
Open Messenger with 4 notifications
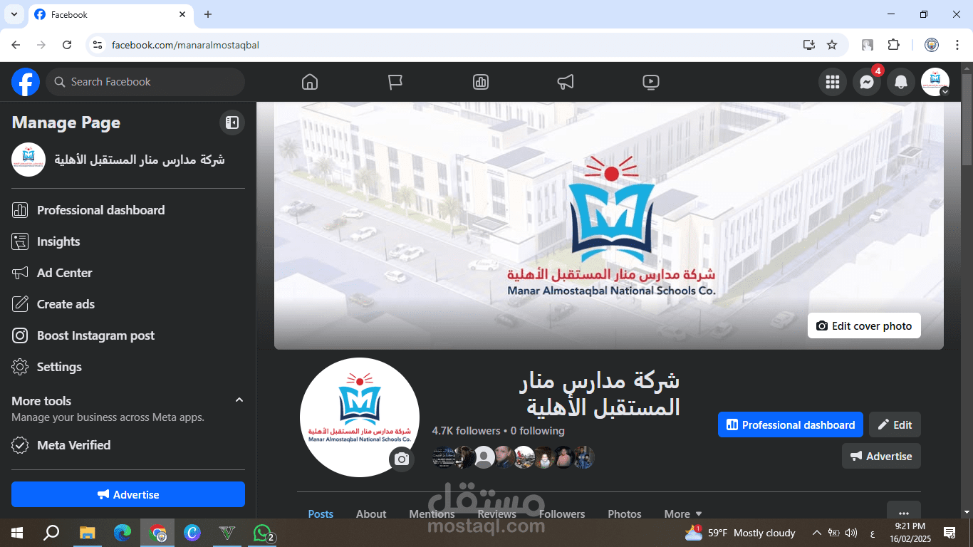click(x=867, y=82)
